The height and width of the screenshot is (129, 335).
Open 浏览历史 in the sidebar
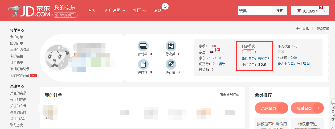tap(17, 125)
